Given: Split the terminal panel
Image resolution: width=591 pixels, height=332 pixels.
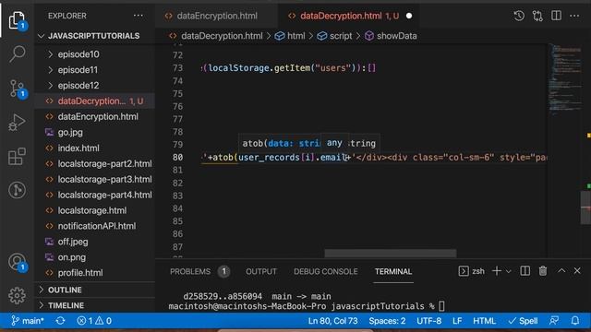Looking at the screenshot, I should click(525, 271).
